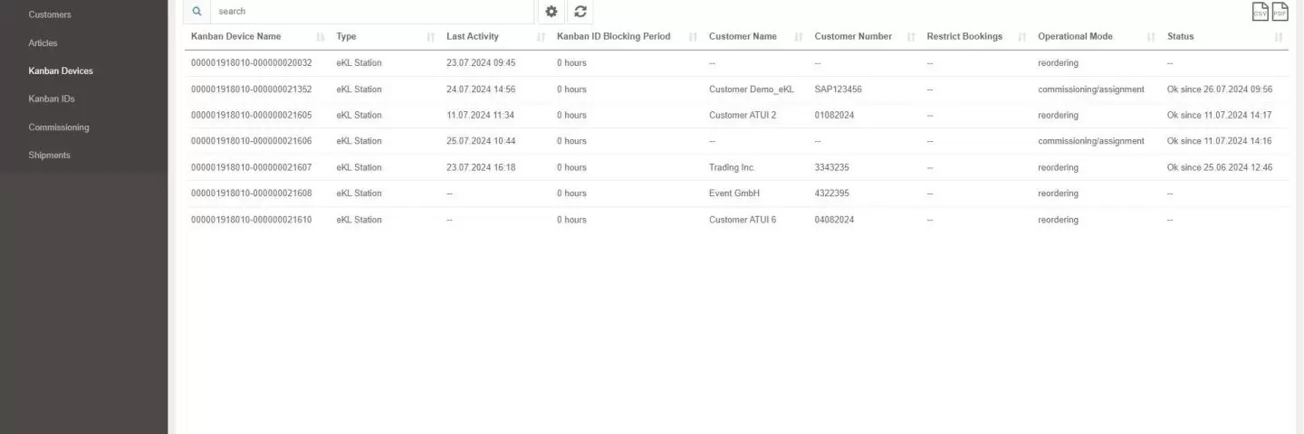Export table as CSV file
1304x434 pixels.
1260,12
